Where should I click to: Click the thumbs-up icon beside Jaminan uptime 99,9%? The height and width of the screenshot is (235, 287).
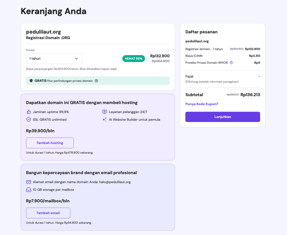pyautogui.click(x=28, y=112)
